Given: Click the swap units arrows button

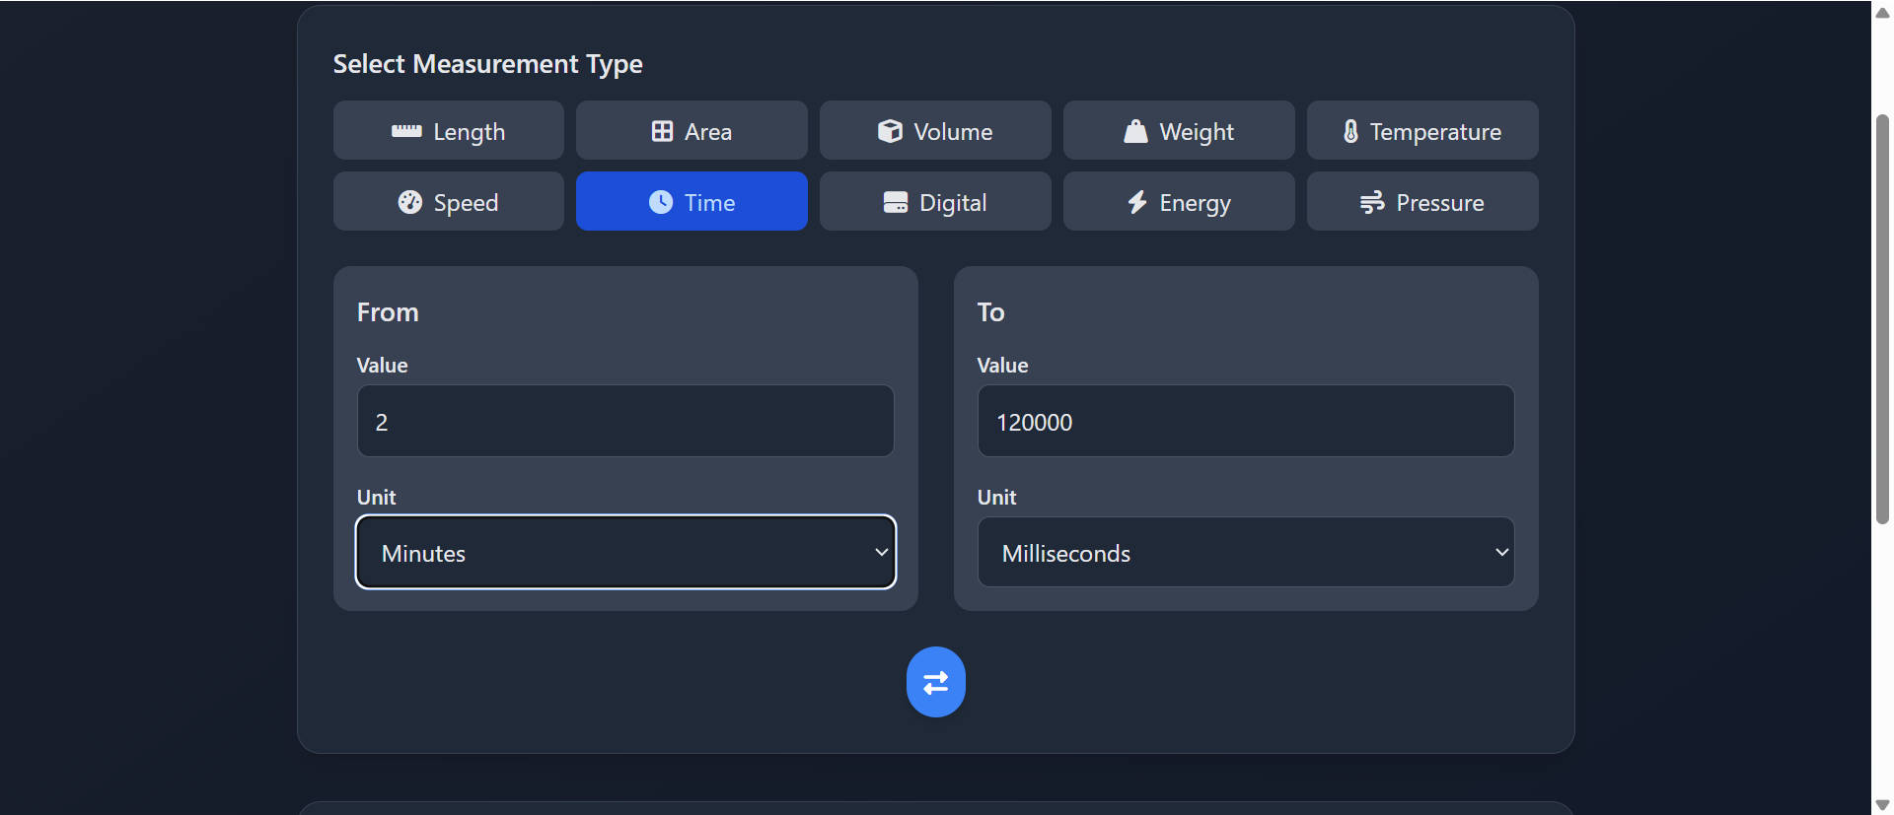Looking at the screenshot, I should pyautogui.click(x=935, y=682).
